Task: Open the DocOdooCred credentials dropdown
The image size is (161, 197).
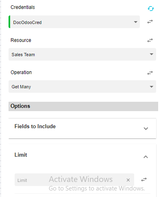Action: (74, 22)
